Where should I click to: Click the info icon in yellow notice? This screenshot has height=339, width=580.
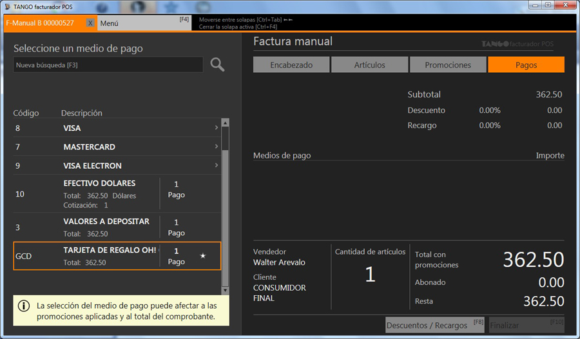[24, 306]
